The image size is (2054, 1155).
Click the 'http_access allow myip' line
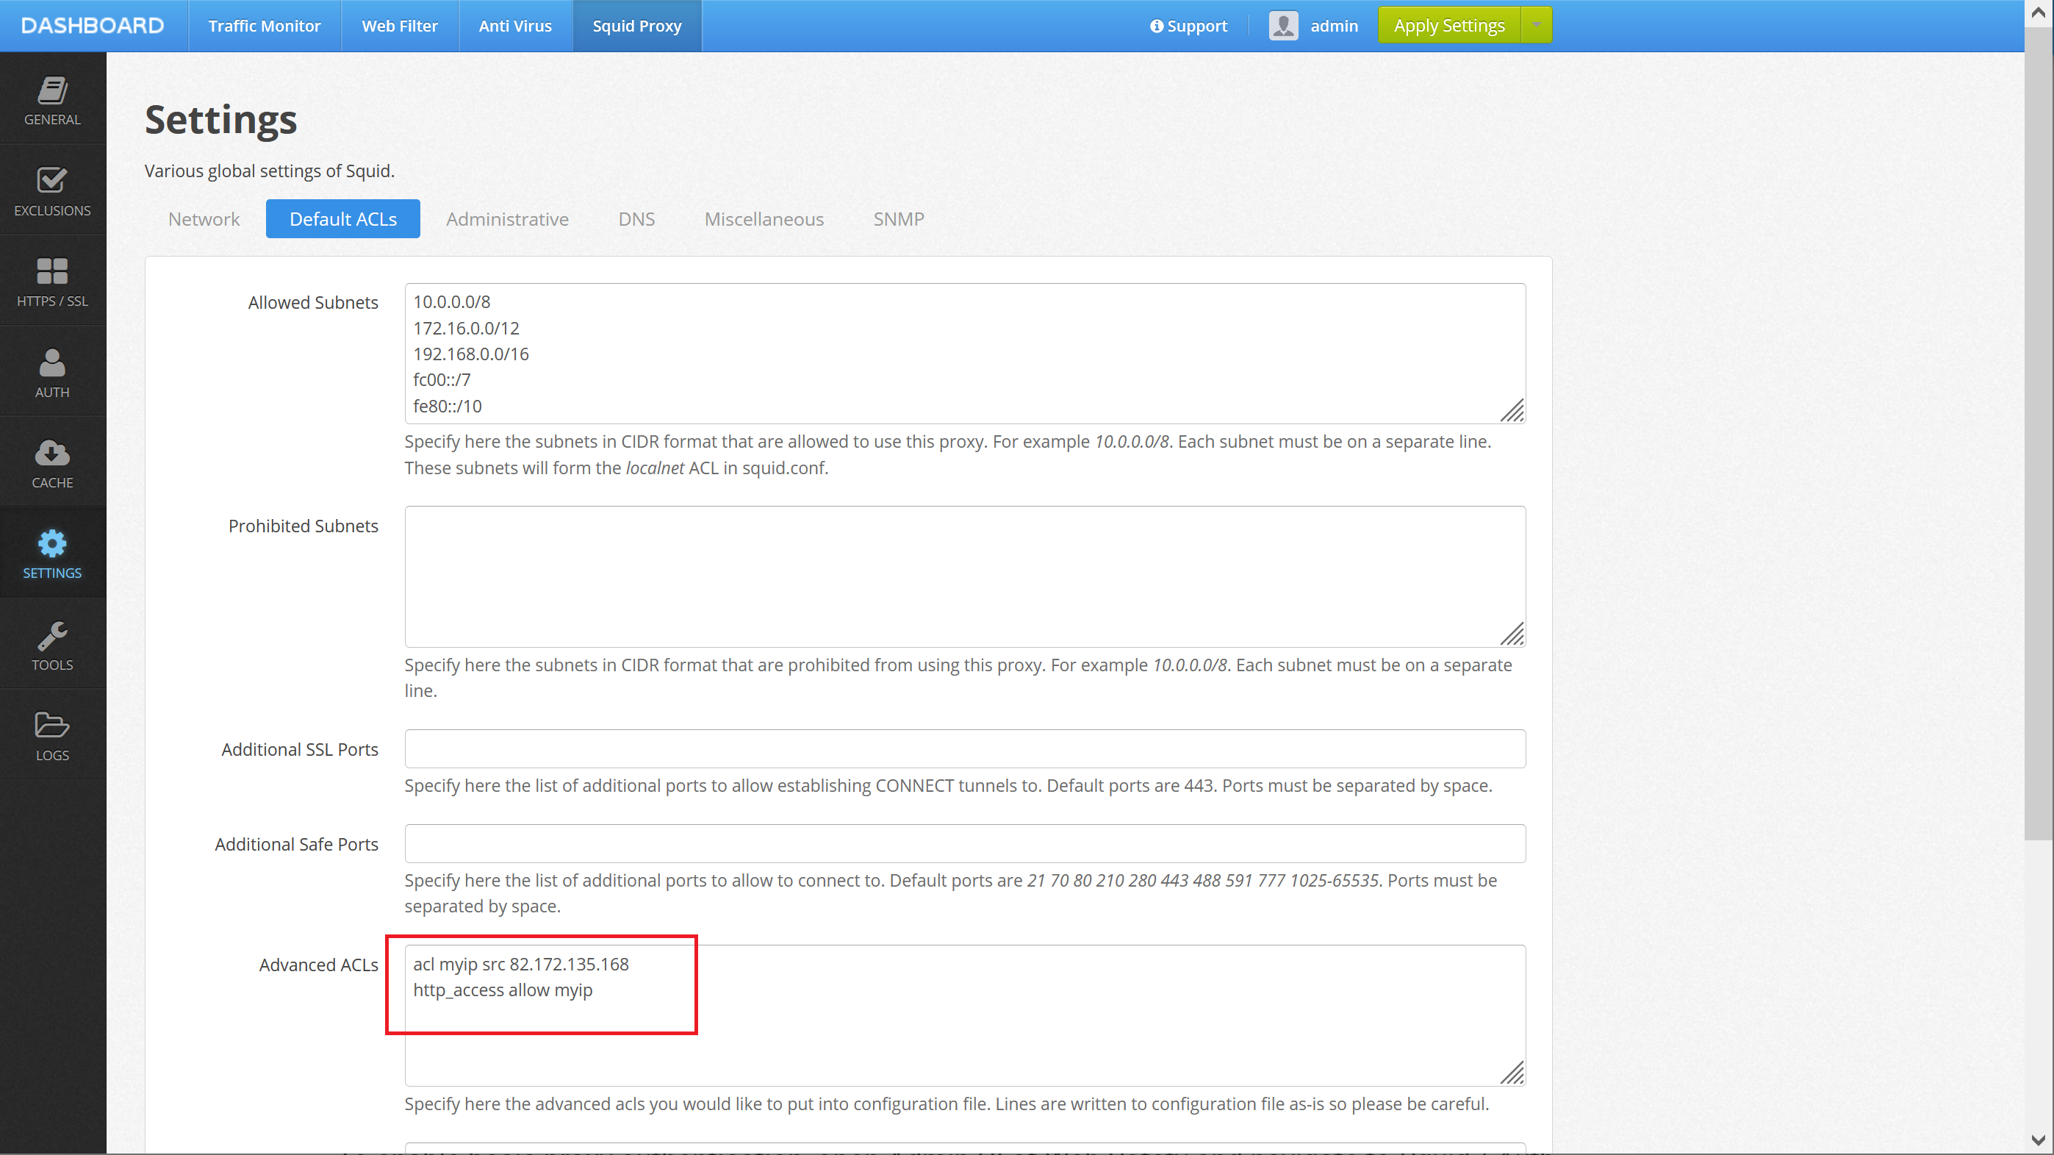coord(503,990)
